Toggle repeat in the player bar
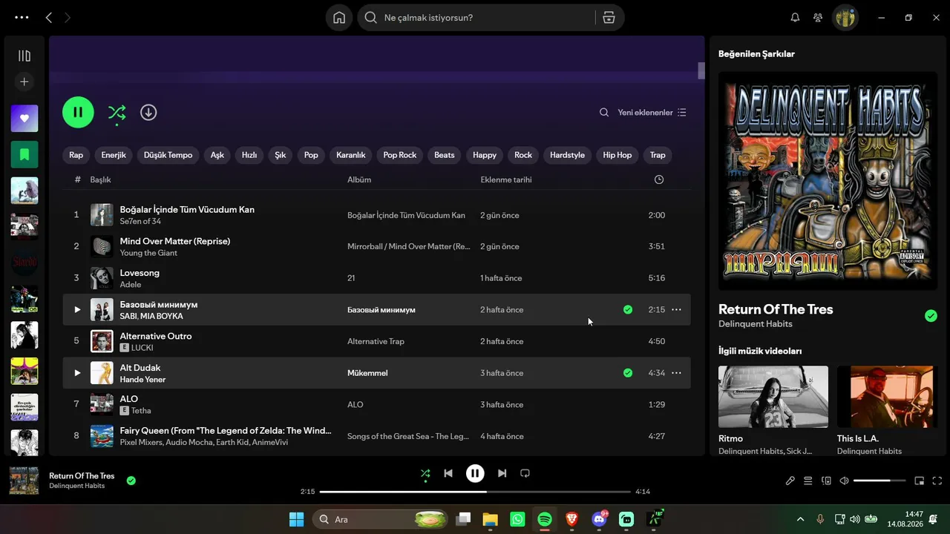 pos(525,473)
